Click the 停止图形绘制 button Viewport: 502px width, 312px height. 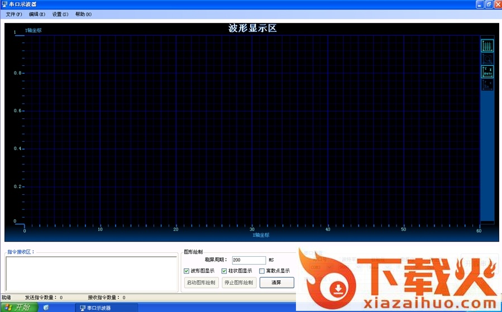239,282
